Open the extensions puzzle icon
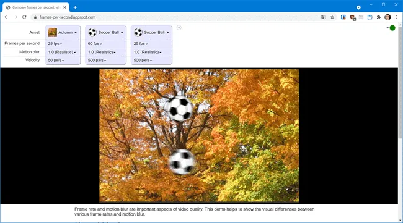The height and width of the screenshot is (223, 403). (379, 17)
